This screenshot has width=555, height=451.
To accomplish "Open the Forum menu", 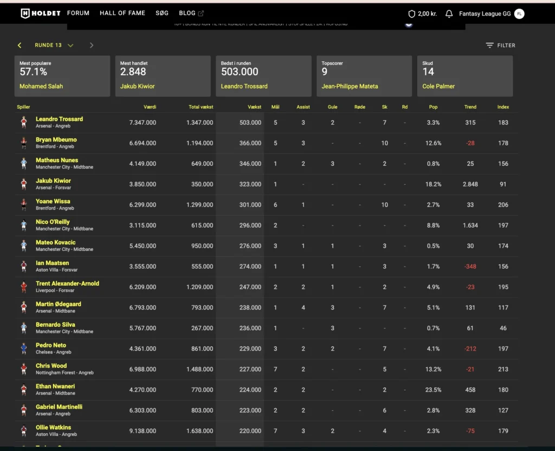I will tap(78, 13).
